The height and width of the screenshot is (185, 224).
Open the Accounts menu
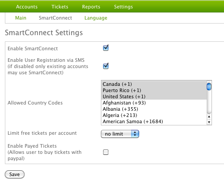click(27, 7)
